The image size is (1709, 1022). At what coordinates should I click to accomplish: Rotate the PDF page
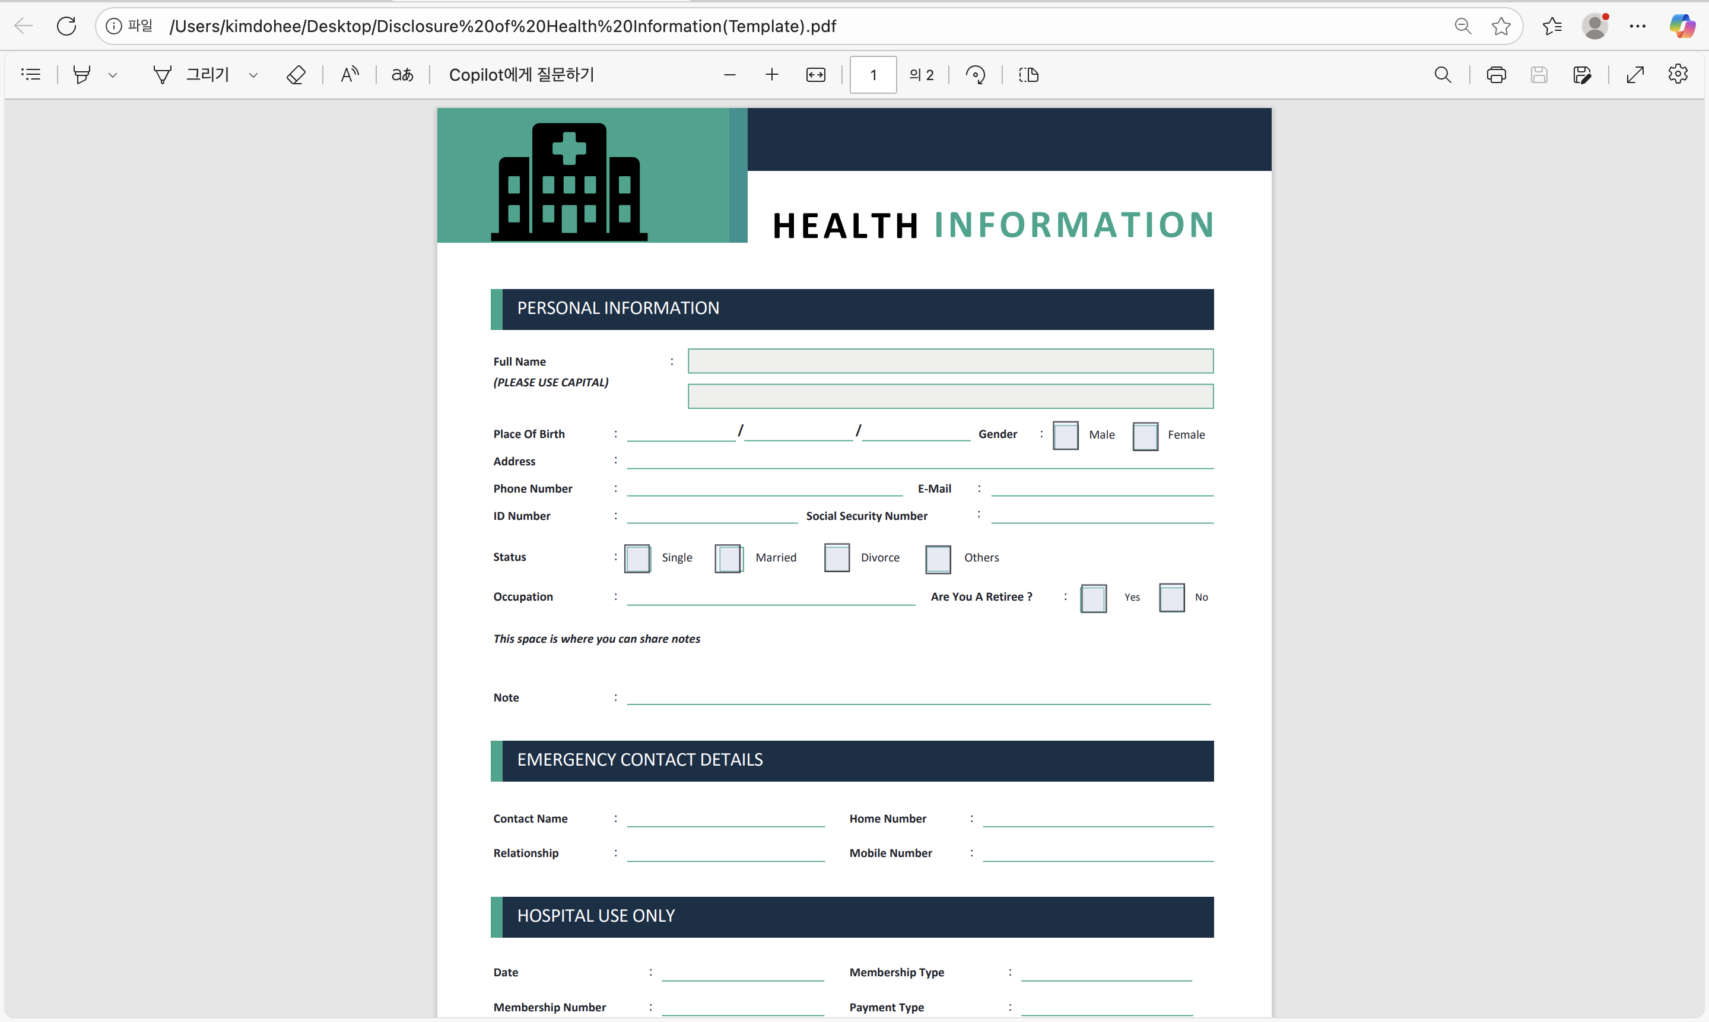[x=975, y=74]
